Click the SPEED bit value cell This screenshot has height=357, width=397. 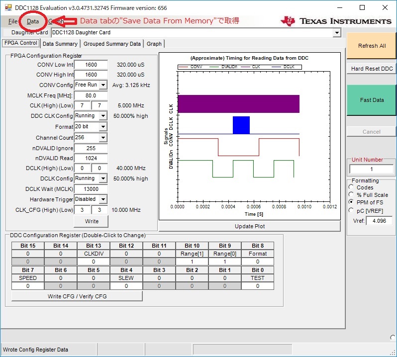pos(28,286)
